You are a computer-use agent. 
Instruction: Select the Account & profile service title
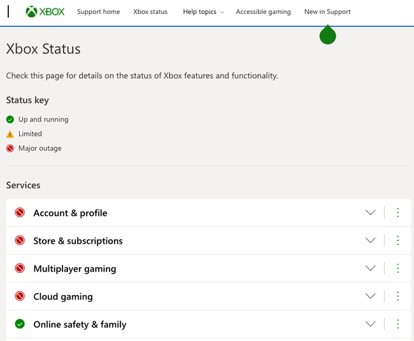click(x=70, y=213)
